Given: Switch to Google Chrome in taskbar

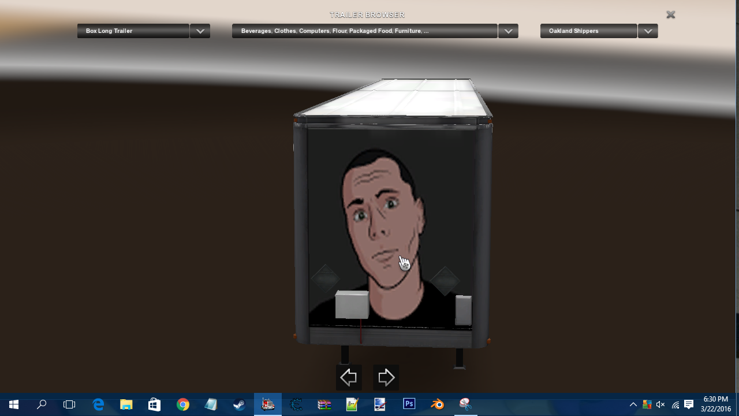Looking at the screenshot, I should click(183, 404).
